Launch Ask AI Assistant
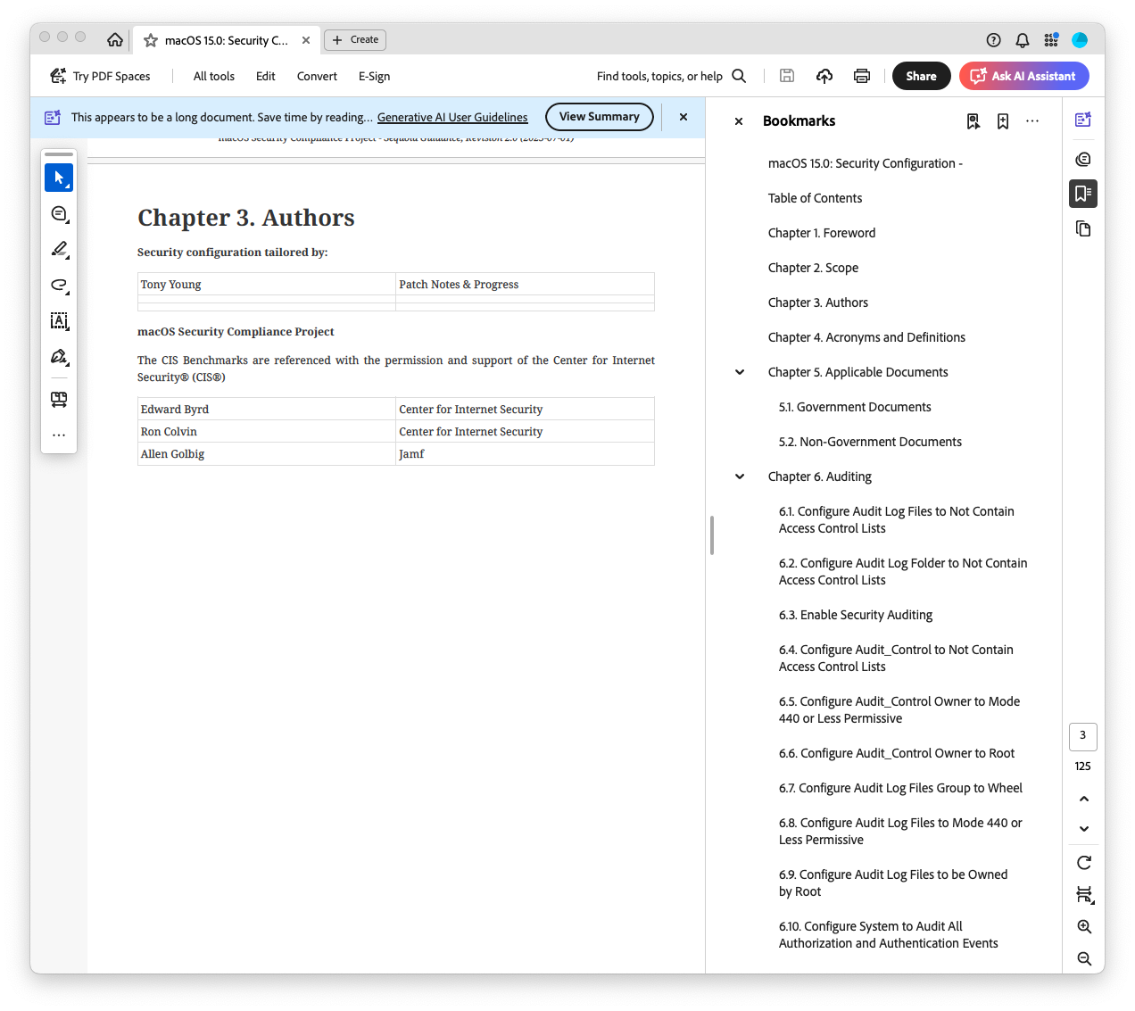This screenshot has width=1135, height=1011. [x=1024, y=76]
